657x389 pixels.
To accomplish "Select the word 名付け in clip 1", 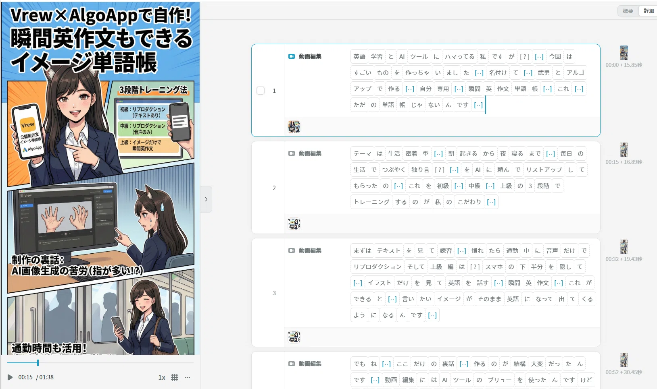I will [498, 73].
